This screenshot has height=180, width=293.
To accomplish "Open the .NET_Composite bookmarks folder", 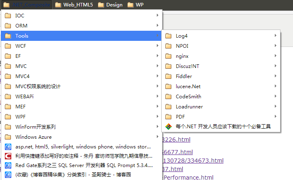I will point(27,5).
